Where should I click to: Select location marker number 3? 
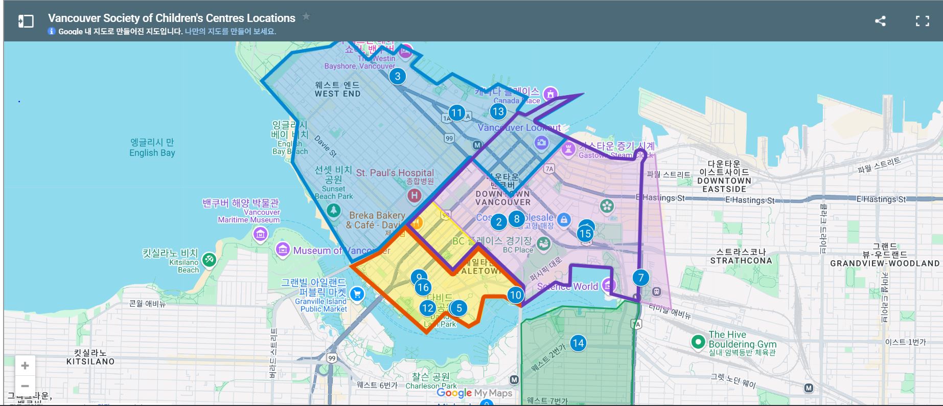(398, 76)
